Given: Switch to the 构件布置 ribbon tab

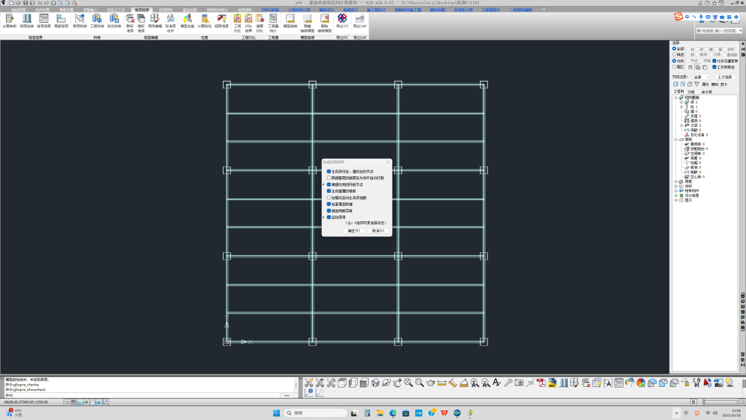Looking at the screenshot, I should pyautogui.click(x=42, y=10).
